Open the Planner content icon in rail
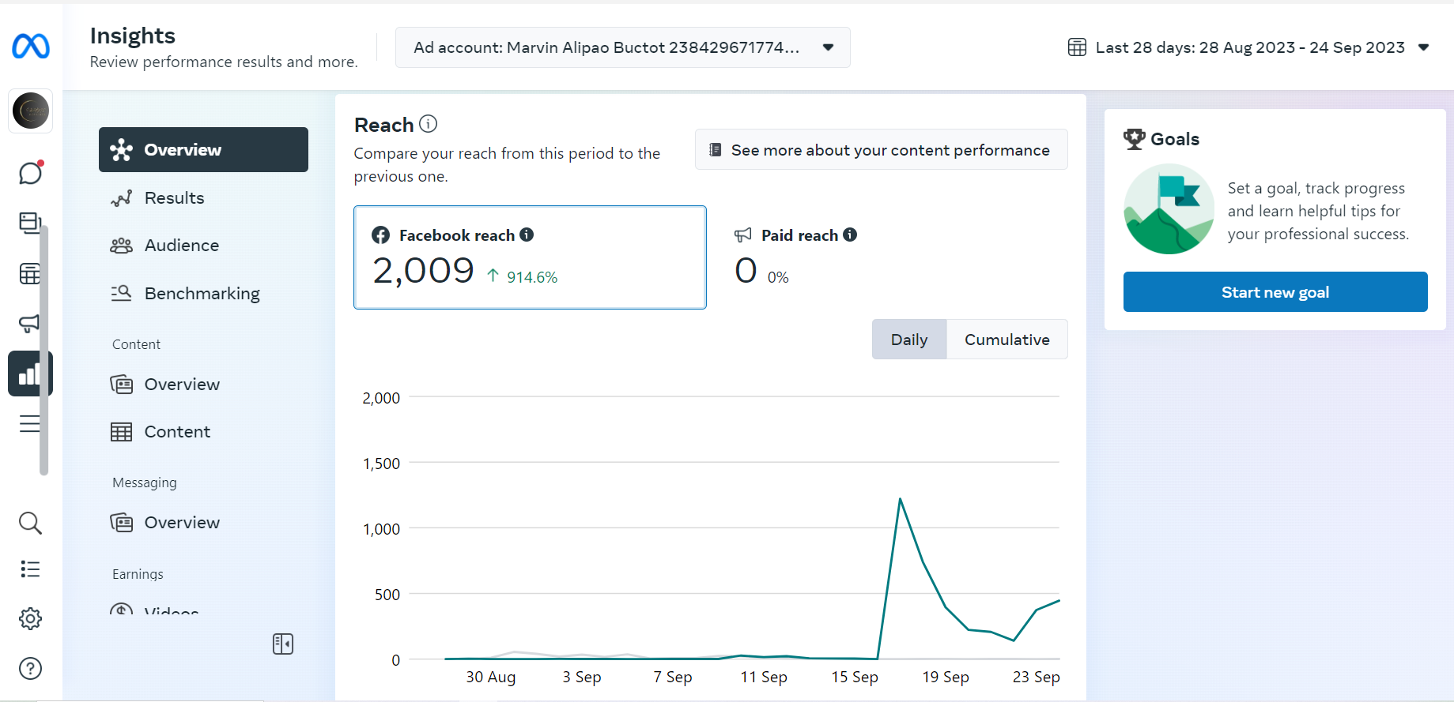The width and height of the screenshot is (1454, 702). (x=30, y=223)
